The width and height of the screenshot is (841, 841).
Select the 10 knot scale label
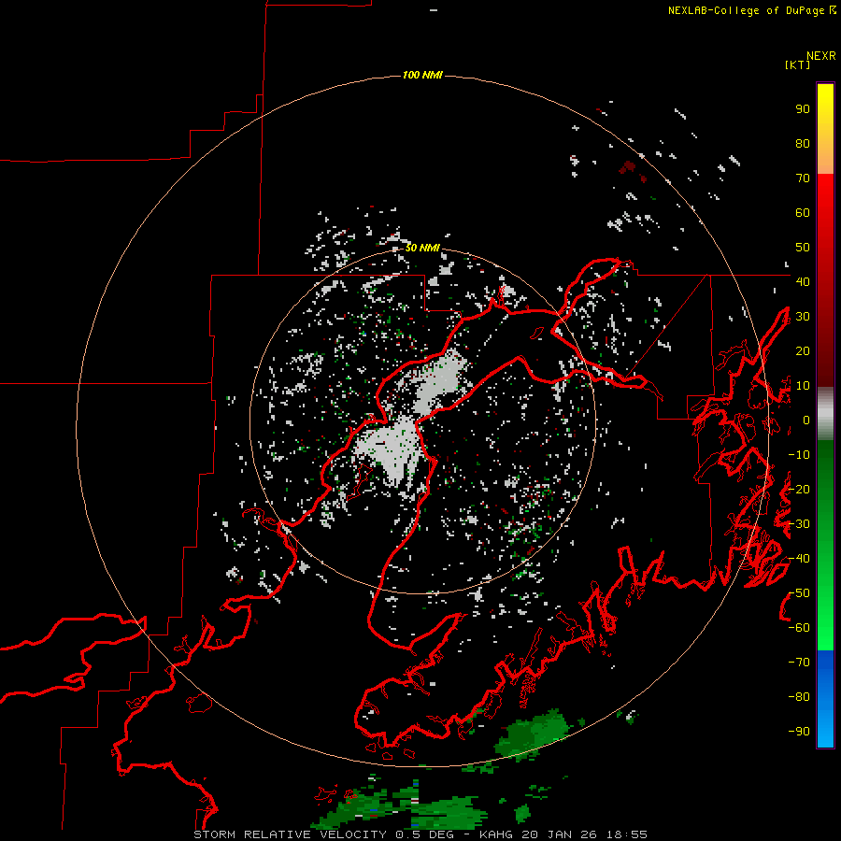tap(803, 386)
